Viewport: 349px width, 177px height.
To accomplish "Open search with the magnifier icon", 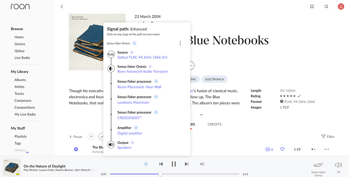I will coord(326,7).
